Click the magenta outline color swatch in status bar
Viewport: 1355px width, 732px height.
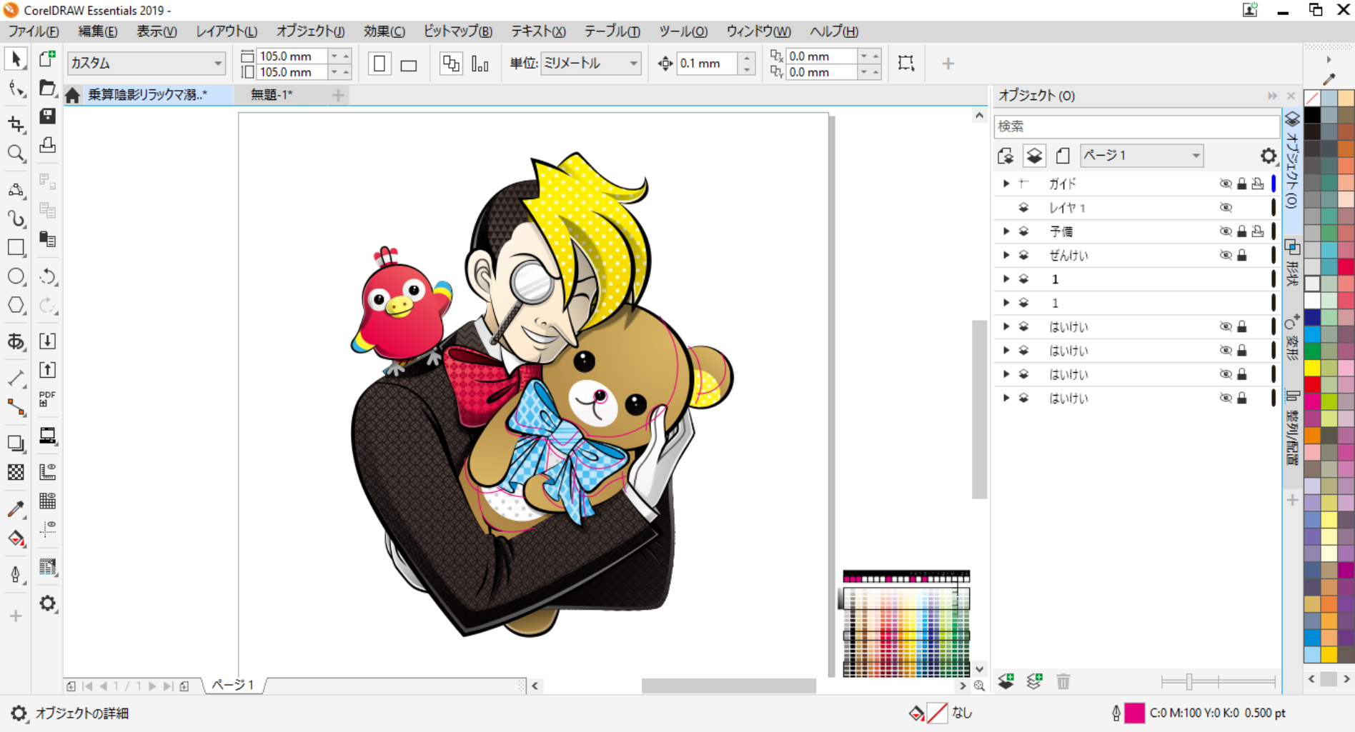[x=1135, y=713]
